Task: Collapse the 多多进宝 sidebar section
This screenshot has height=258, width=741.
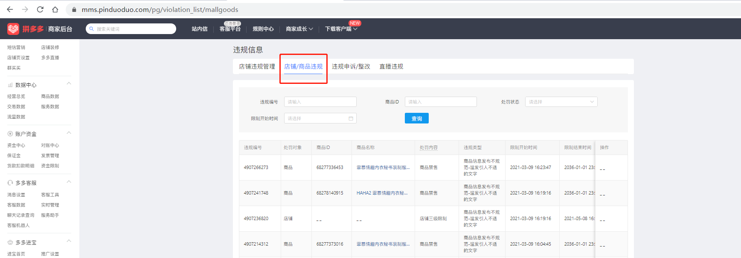Action: click(x=69, y=241)
